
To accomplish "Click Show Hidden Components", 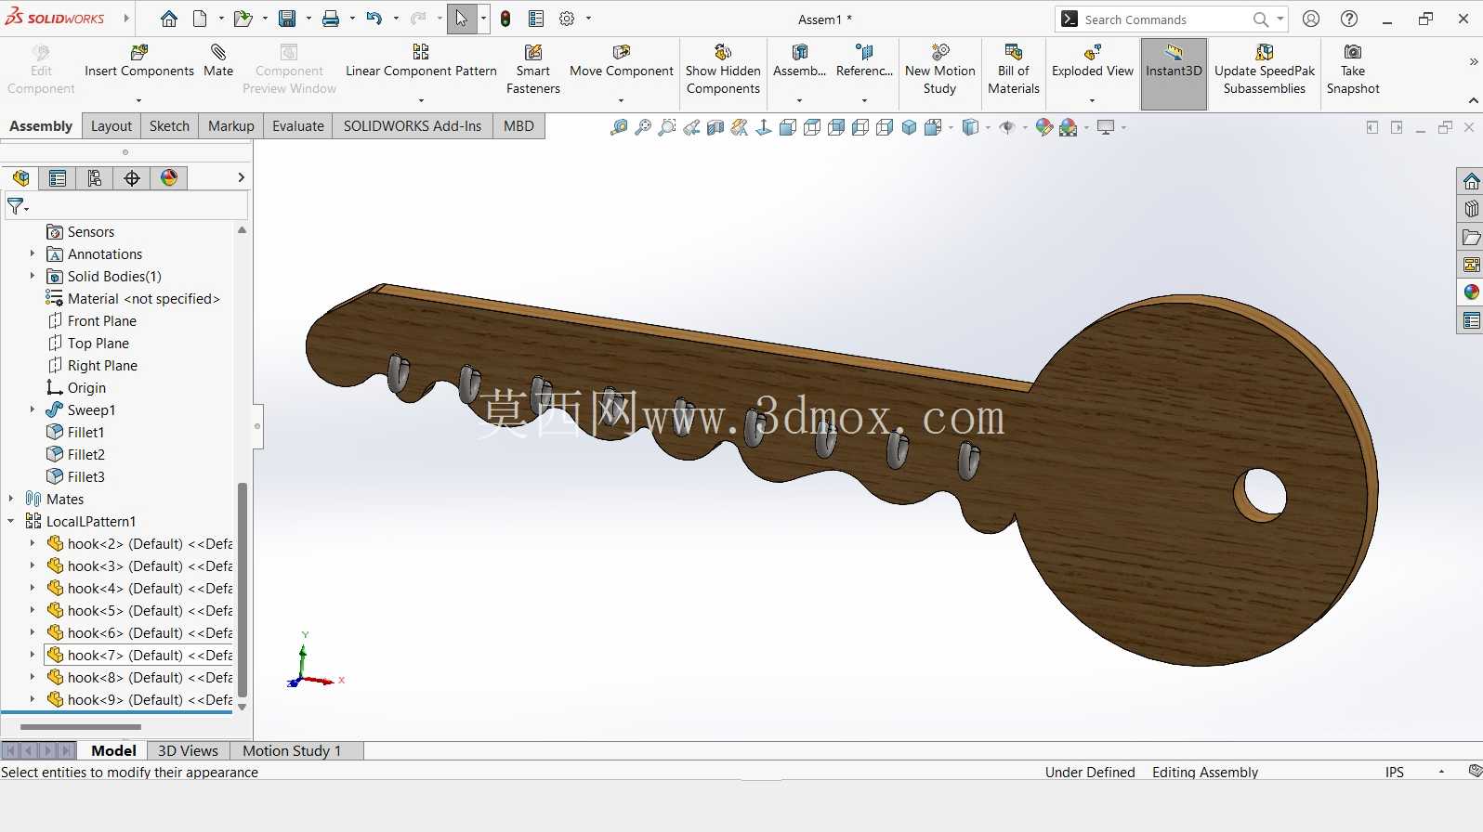I will [x=723, y=70].
